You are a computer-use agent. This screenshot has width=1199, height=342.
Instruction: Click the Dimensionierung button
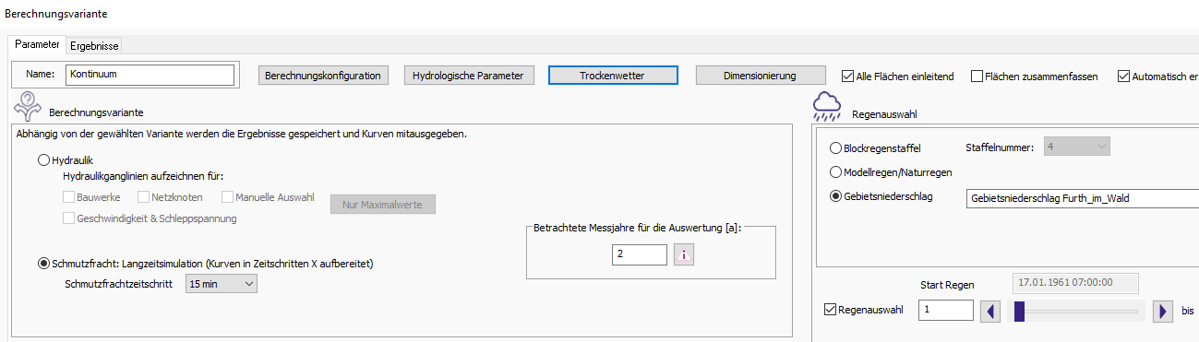[761, 76]
